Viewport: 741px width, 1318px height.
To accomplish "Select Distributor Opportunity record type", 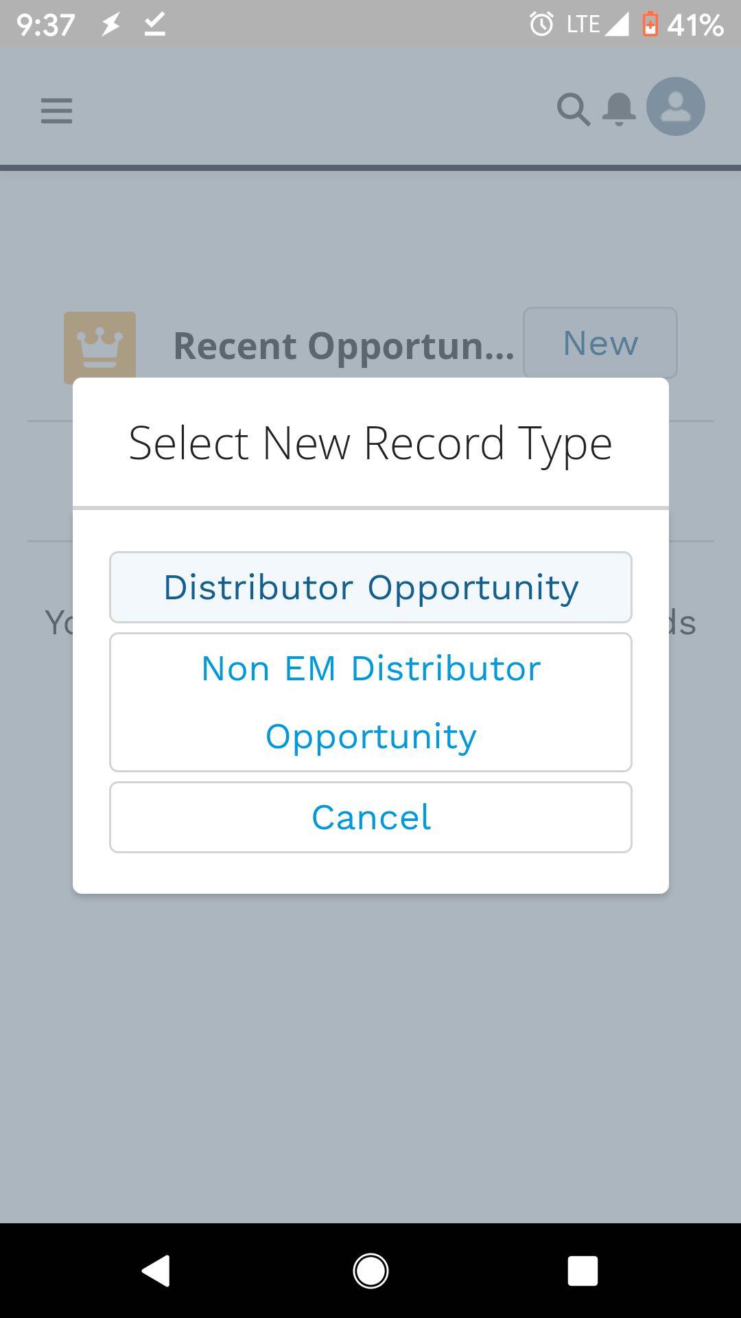I will tap(370, 588).
